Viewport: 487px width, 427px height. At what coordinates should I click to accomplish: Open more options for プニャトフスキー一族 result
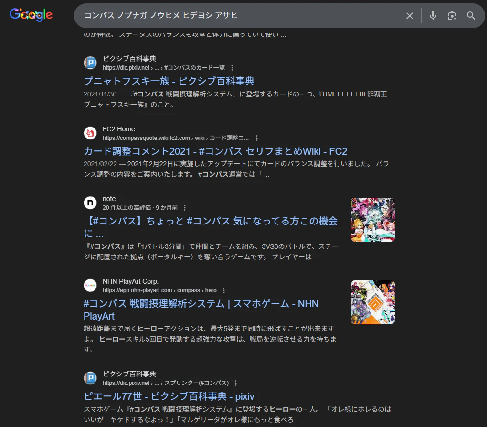(x=232, y=68)
